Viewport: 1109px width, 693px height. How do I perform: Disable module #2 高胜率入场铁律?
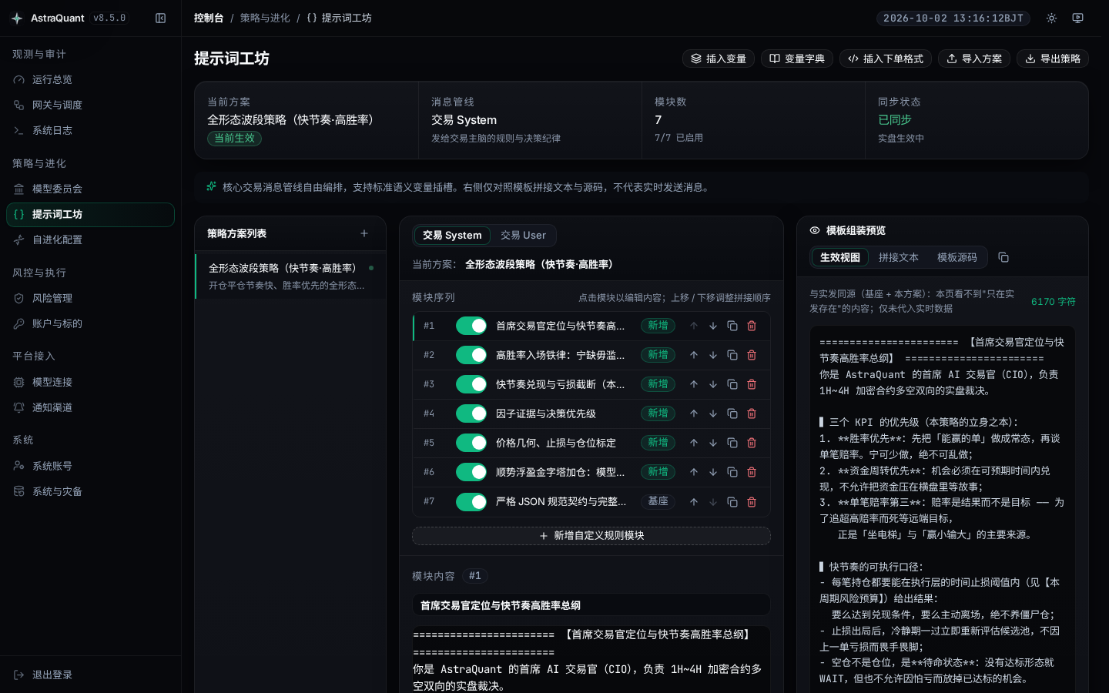471,355
